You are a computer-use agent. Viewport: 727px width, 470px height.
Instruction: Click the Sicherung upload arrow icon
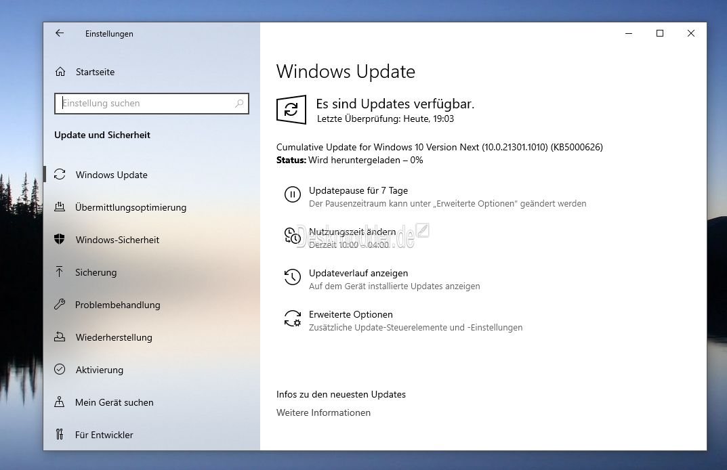60,272
